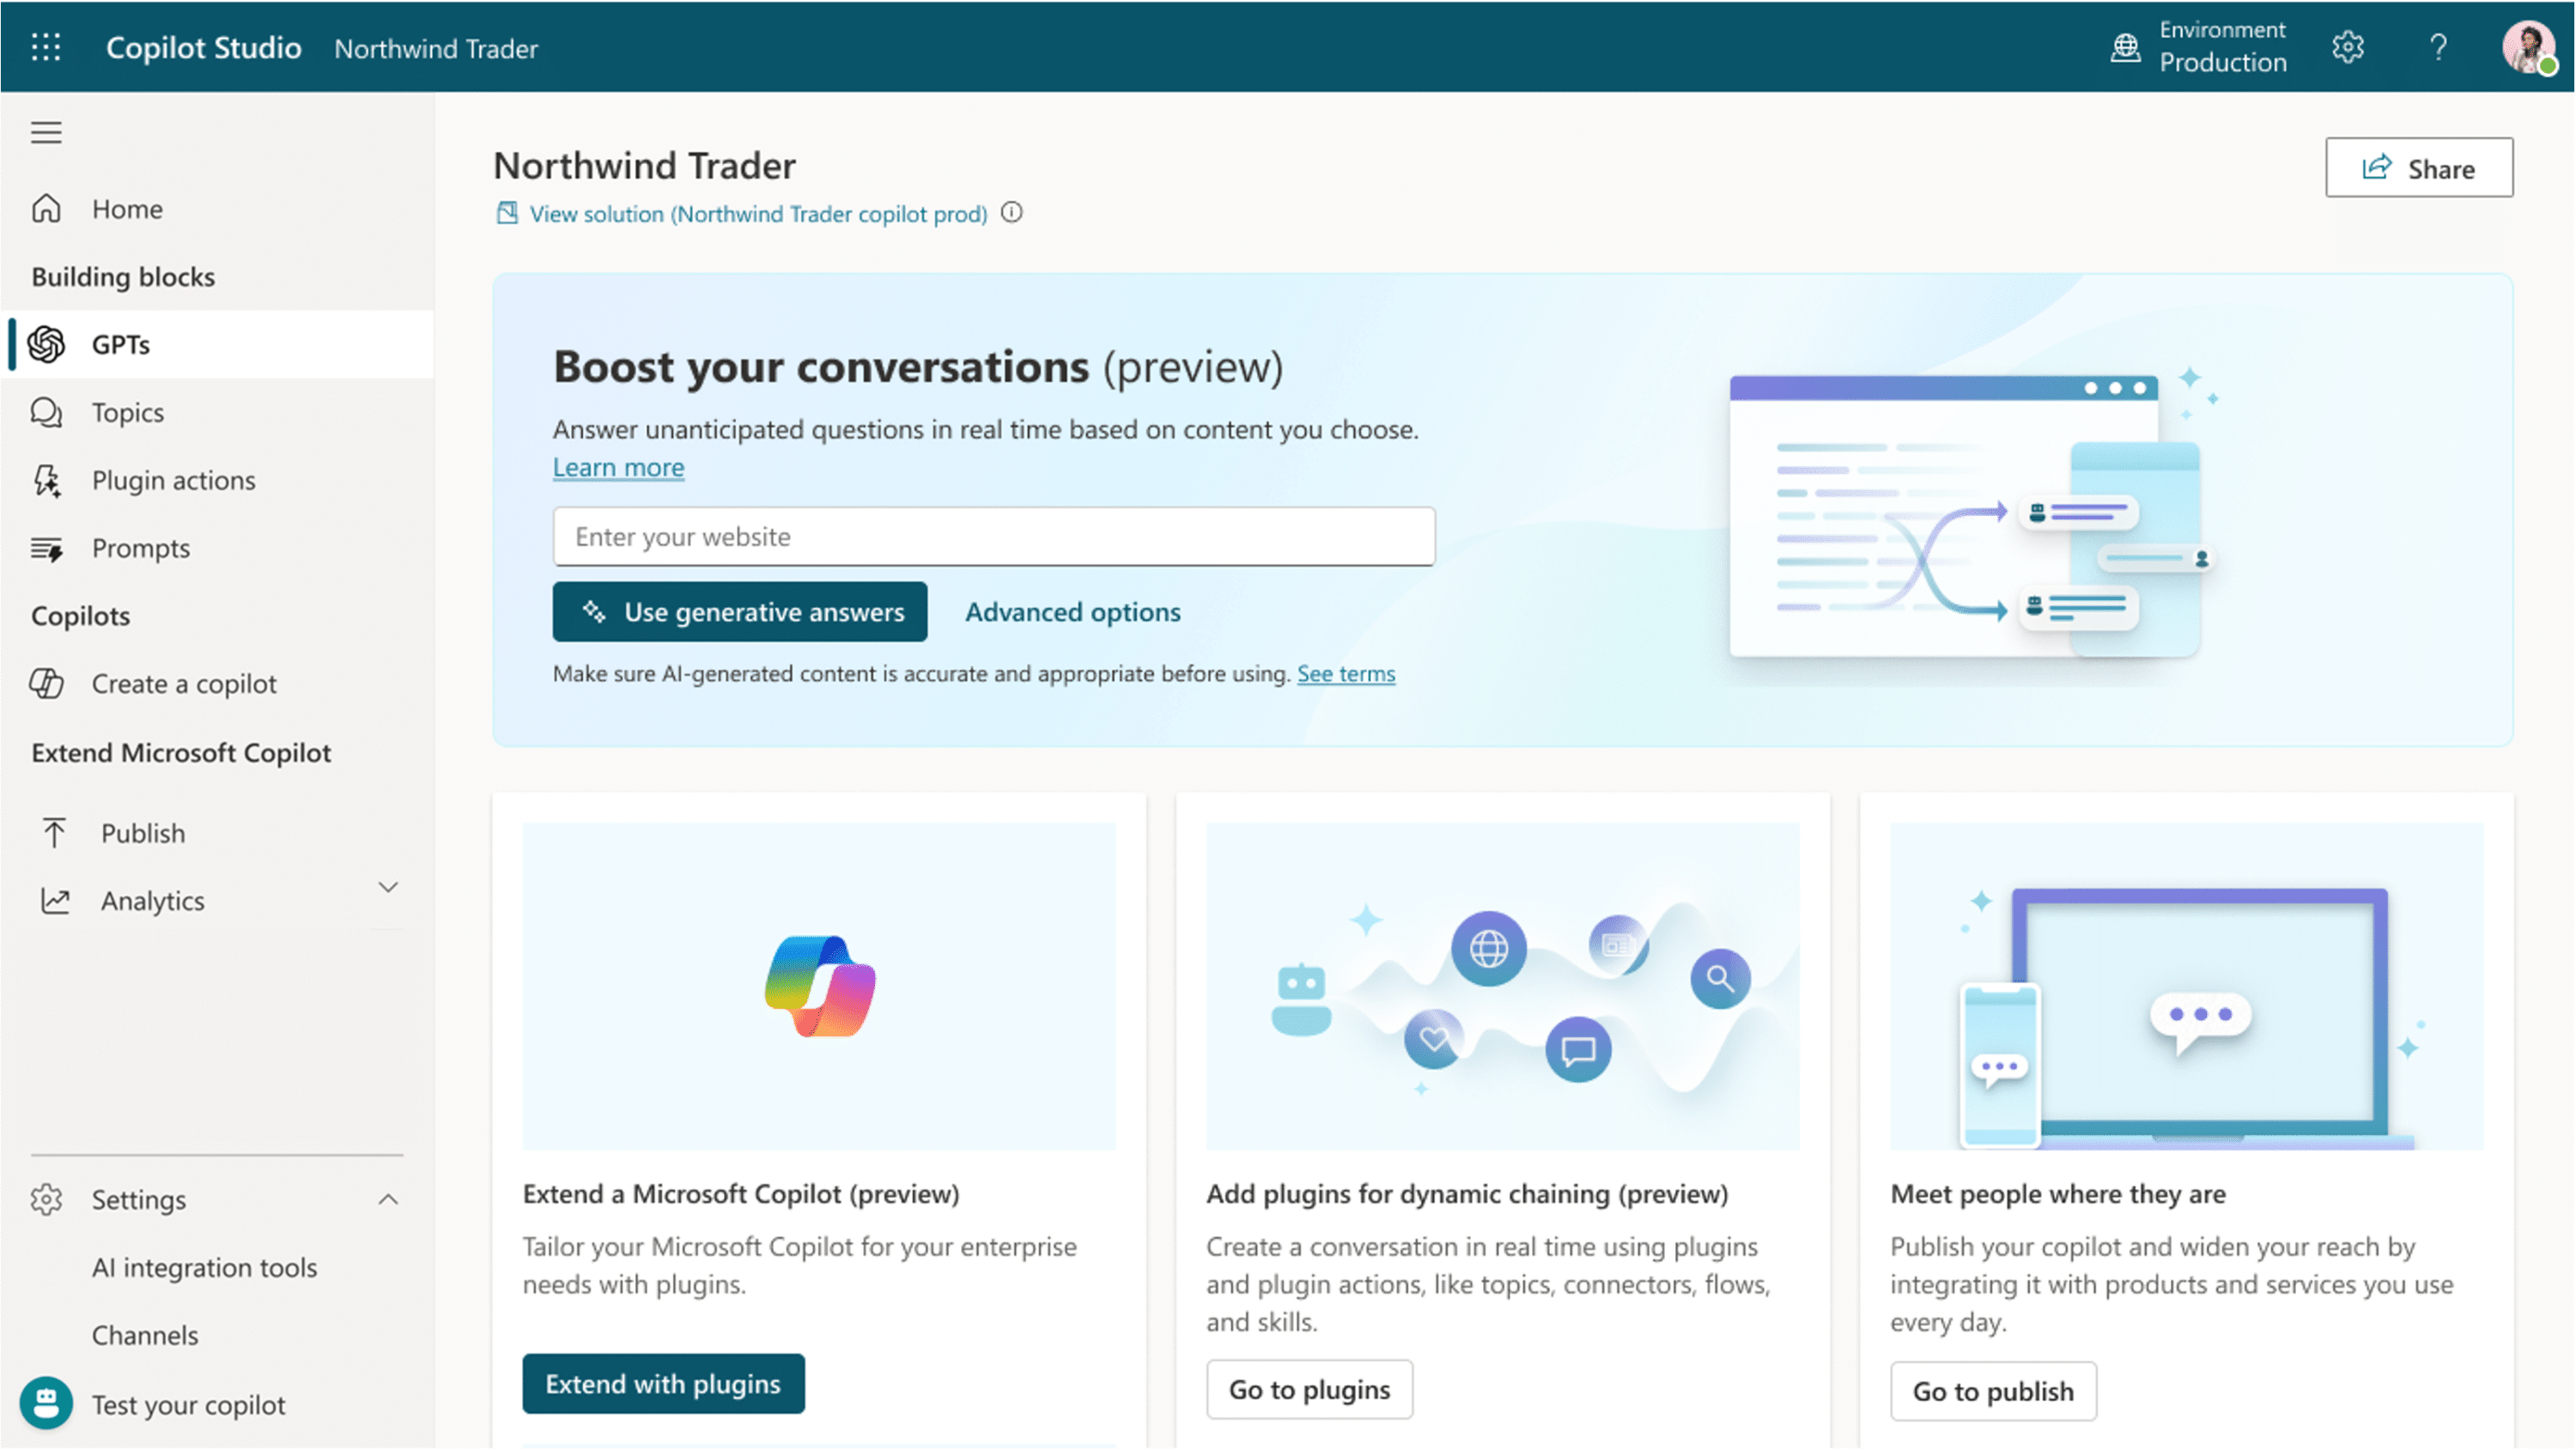Image resolution: width=2576 pixels, height=1451 pixels.
Task: Click Meet people where they are heading
Action: click(x=2058, y=1194)
